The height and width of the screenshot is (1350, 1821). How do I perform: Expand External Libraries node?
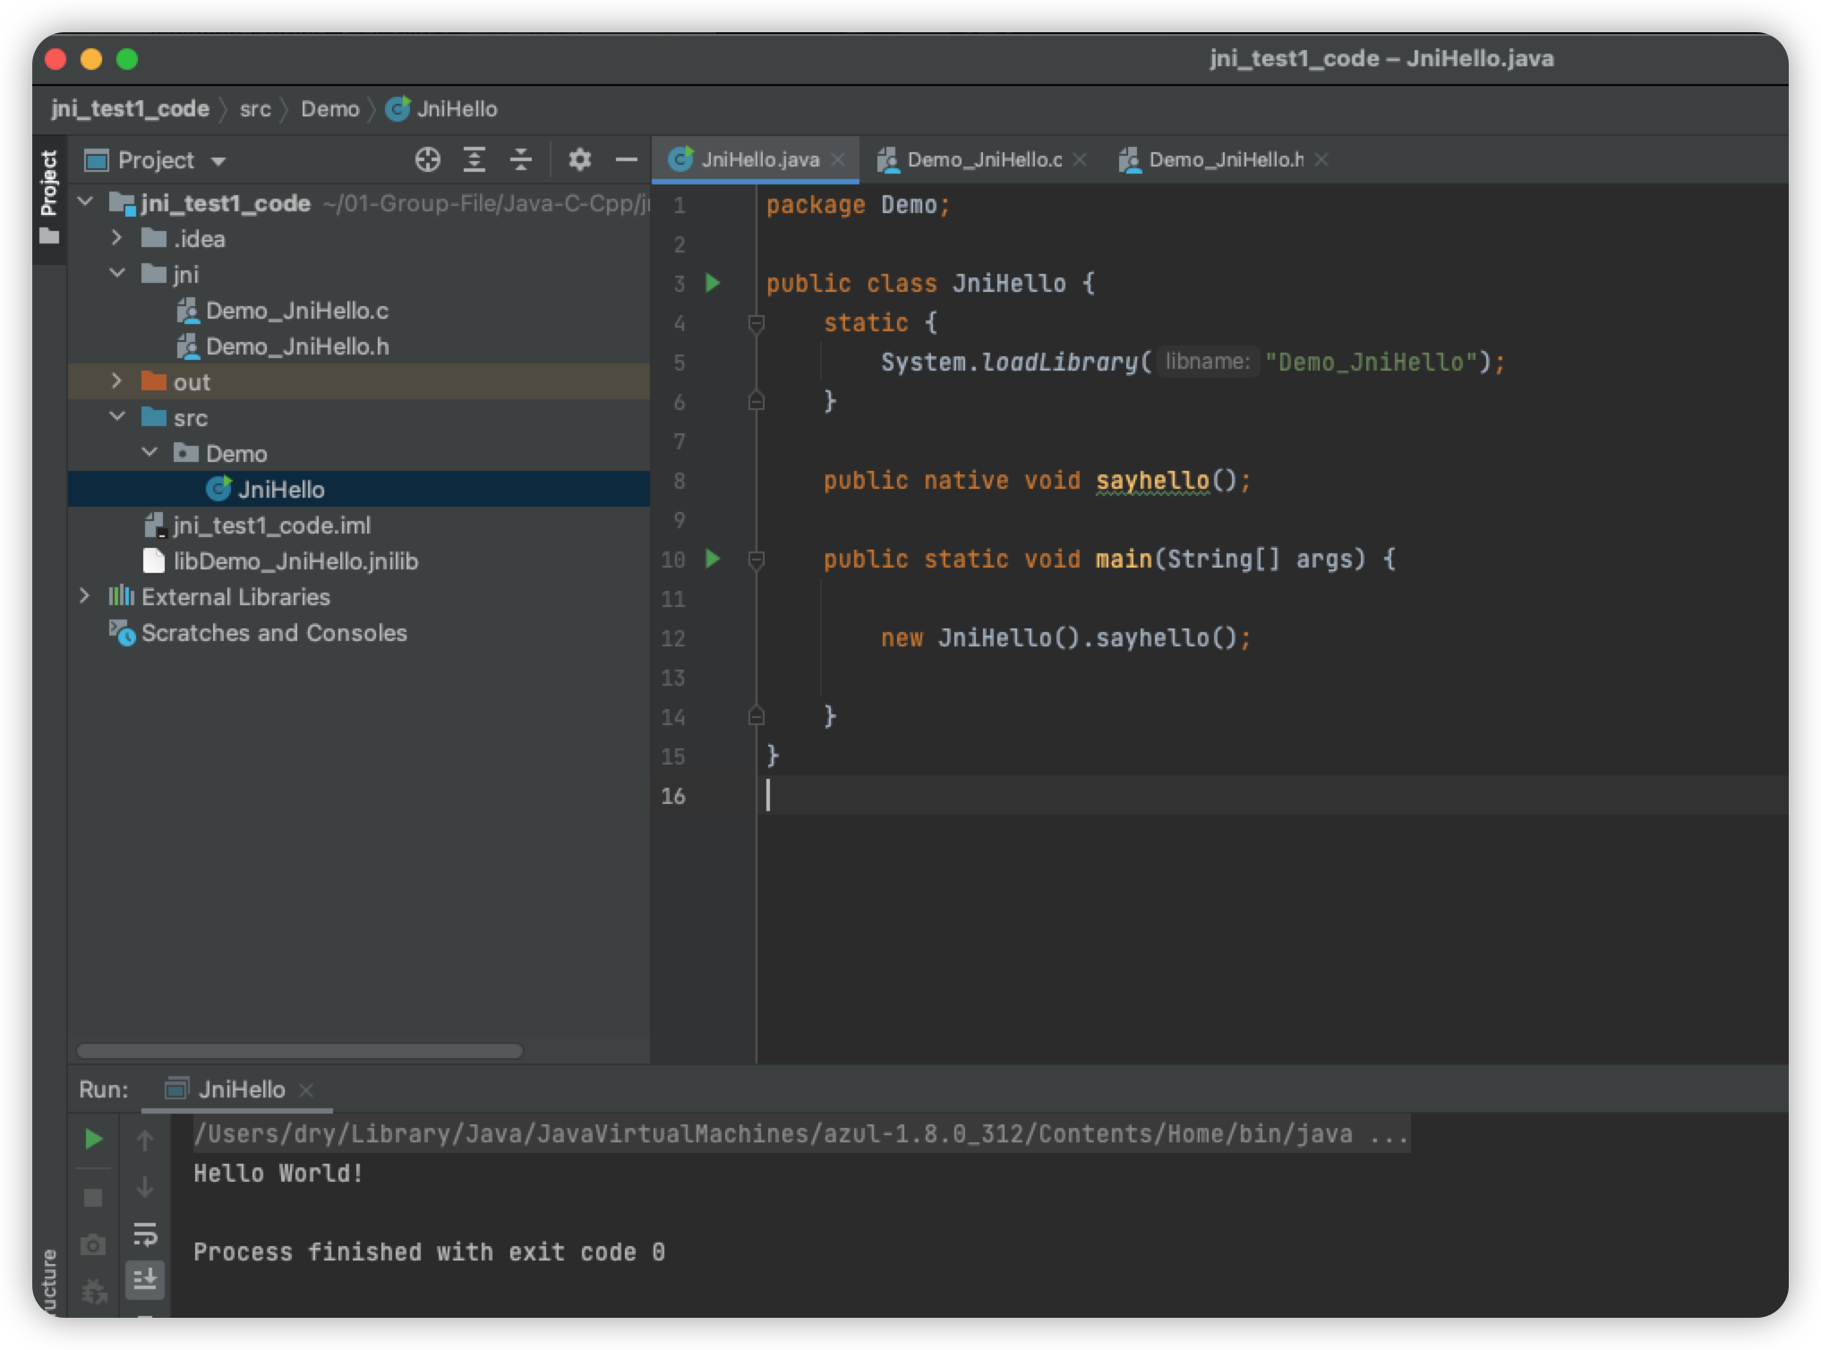point(85,596)
